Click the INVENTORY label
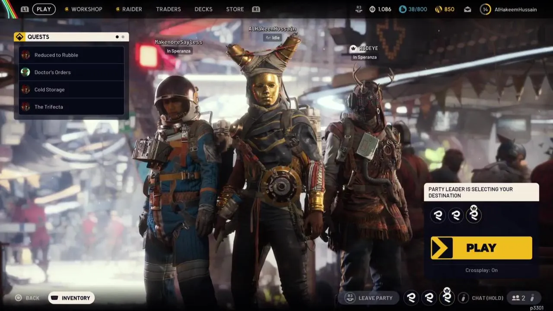The image size is (553, 311). coord(76,298)
